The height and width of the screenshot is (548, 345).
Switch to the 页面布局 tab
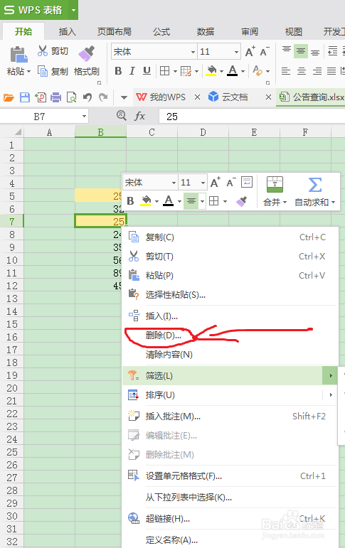click(115, 32)
